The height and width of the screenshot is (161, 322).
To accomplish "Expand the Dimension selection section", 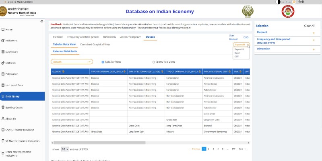I will coord(314,49).
